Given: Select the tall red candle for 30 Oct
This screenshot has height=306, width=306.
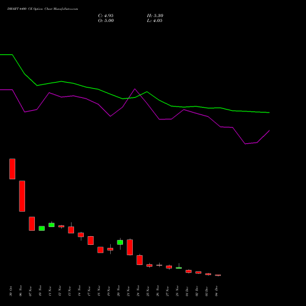Looking at the screenshot, I should pos(12,169).
